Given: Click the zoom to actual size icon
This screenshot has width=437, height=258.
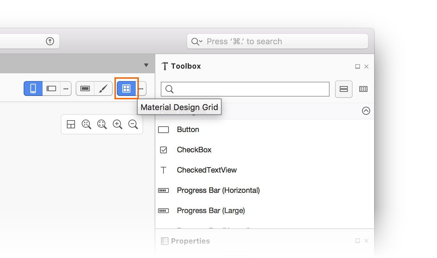Looking at the screenshot, I should (102, 124).
